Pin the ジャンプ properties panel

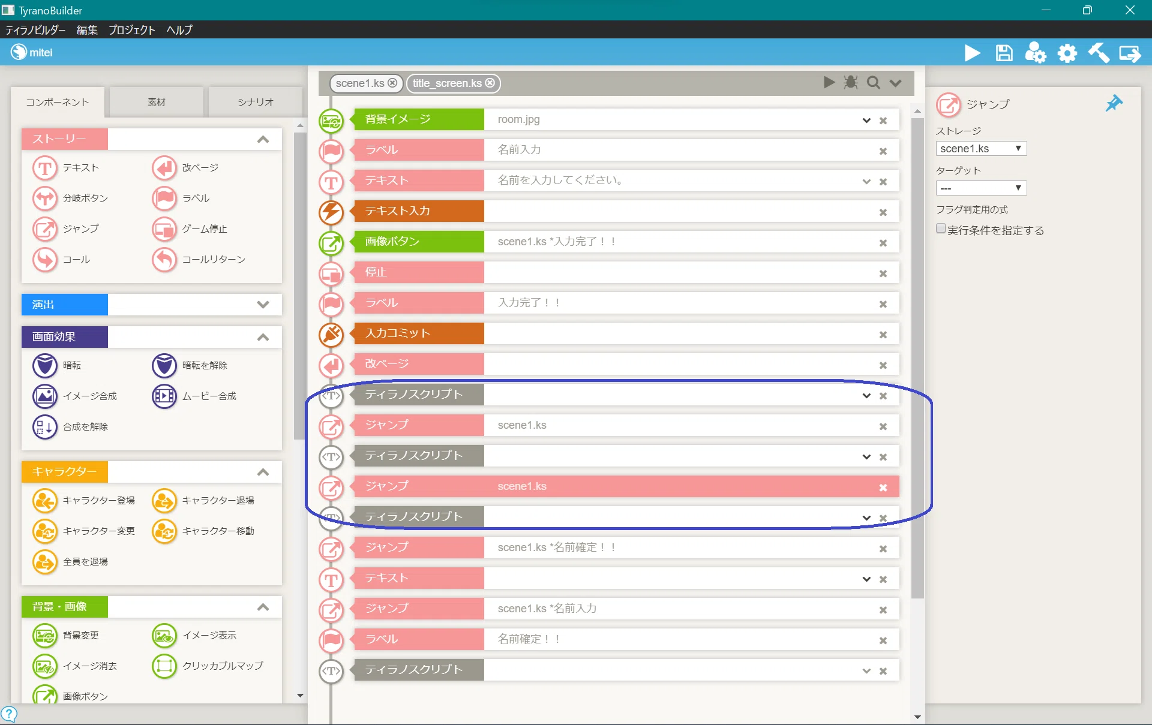[x=1114, y=103]
